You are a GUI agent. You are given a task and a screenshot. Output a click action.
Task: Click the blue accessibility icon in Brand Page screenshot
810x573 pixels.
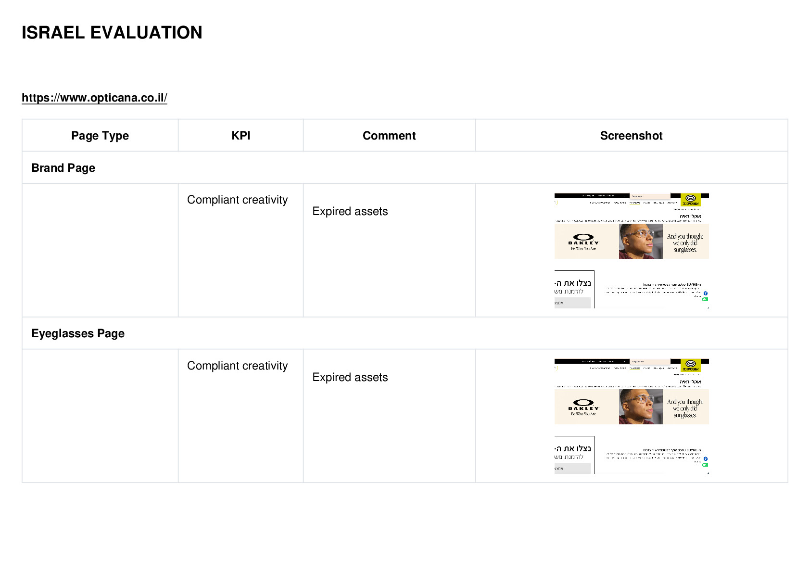[706, 293]
